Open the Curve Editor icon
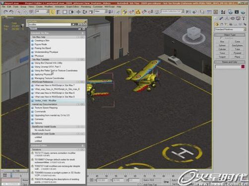249x186 pixels. [x=209, y=11]
